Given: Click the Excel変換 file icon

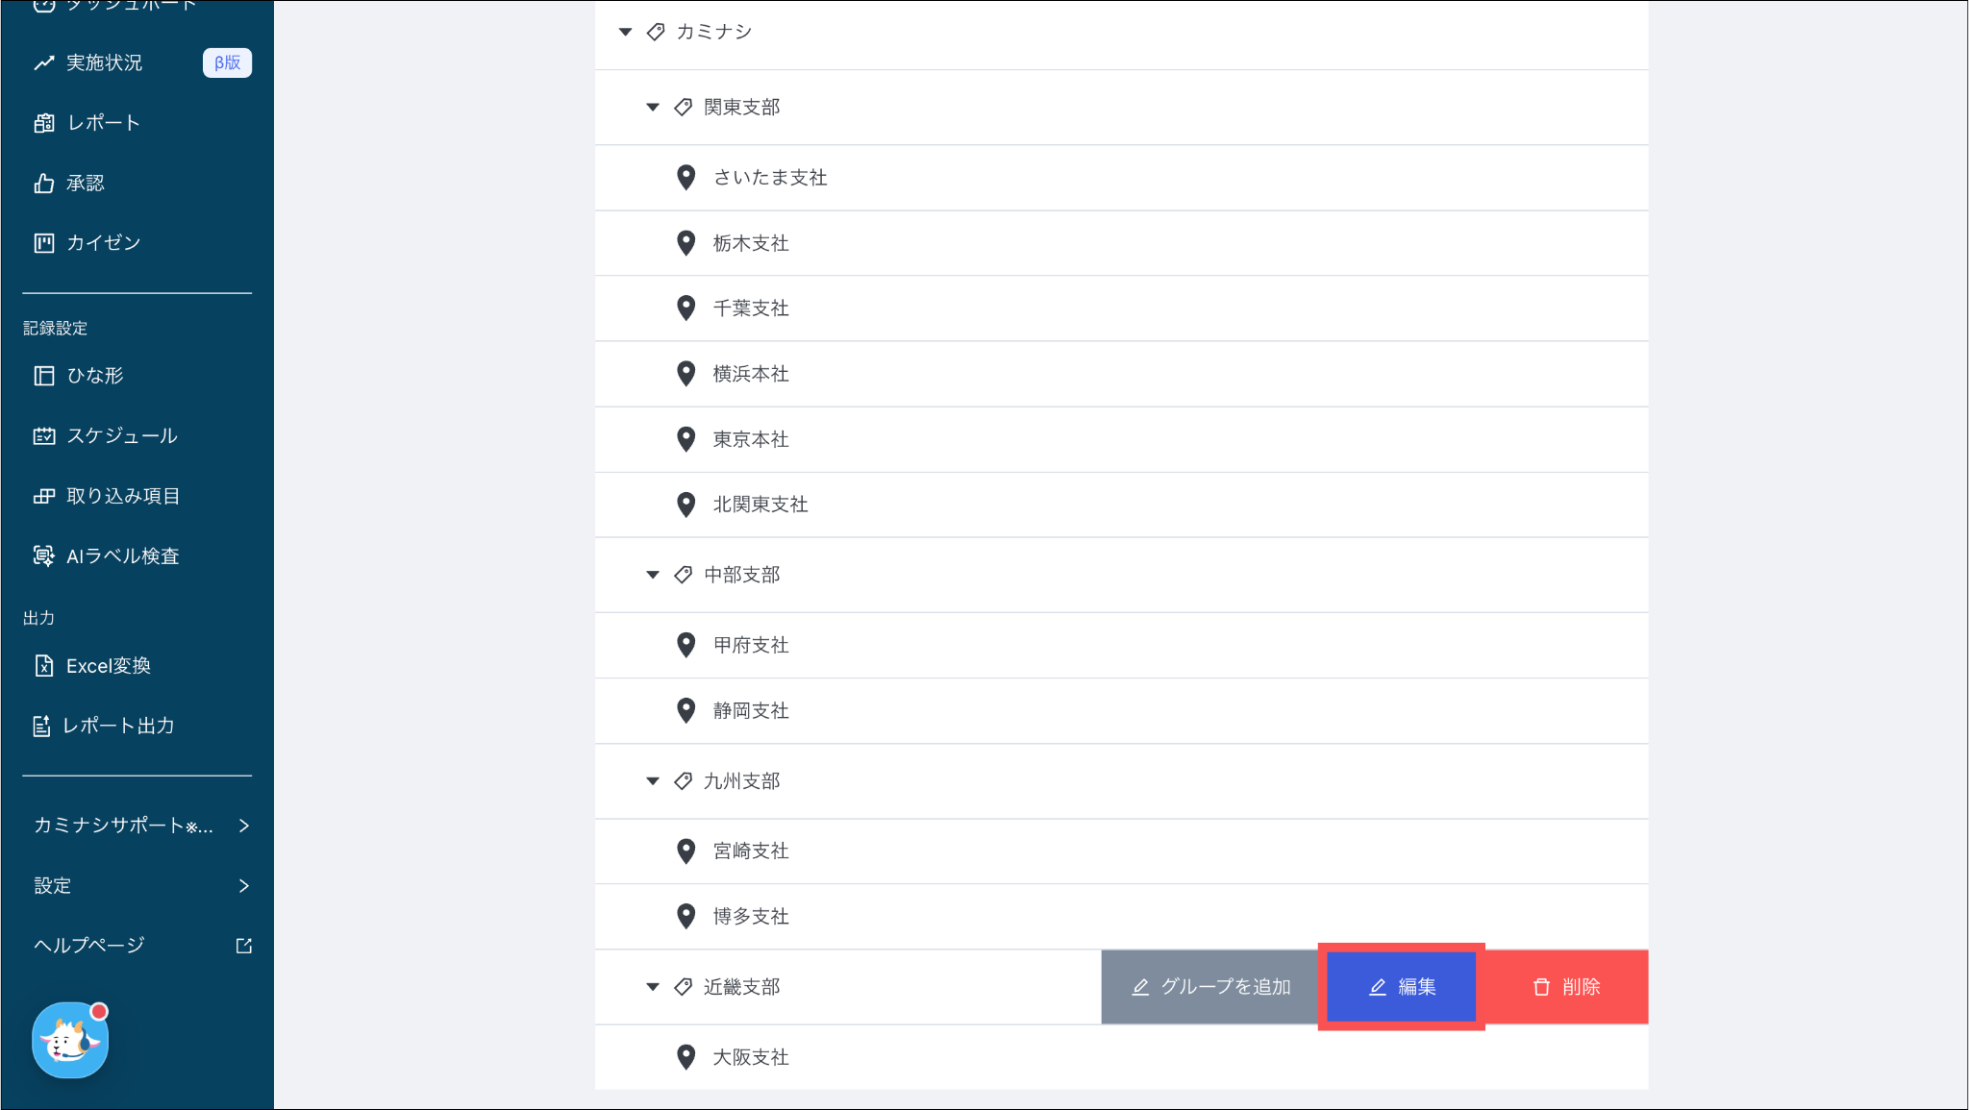Looking at the screenshot, I should 44,666.
